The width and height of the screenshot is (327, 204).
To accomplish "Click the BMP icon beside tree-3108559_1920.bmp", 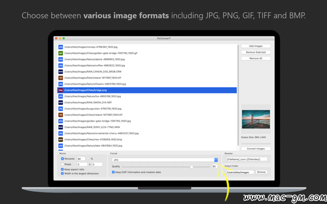I will click(x=61, y=140).
